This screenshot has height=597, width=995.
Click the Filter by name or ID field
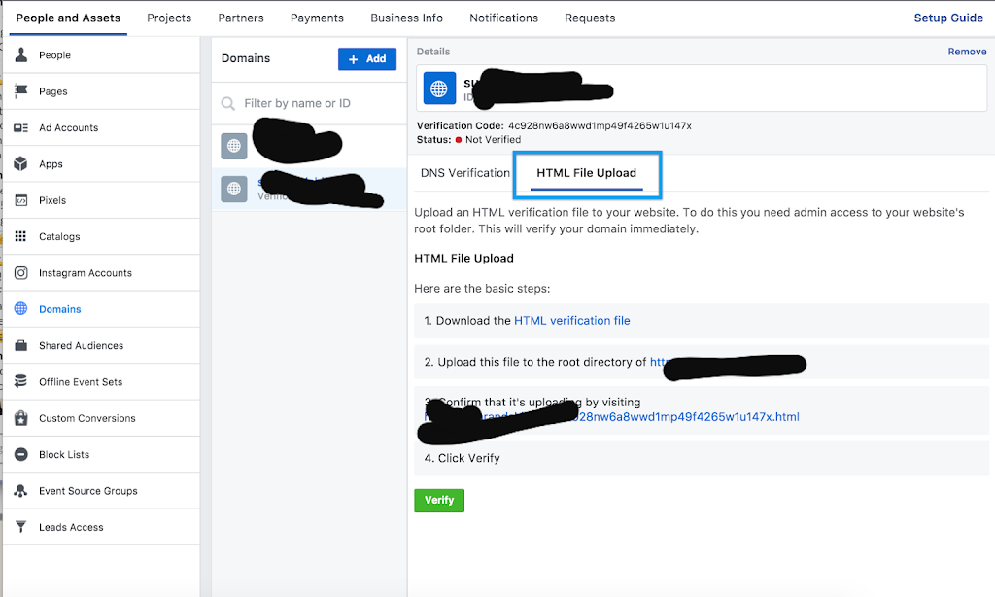point(309,103)
